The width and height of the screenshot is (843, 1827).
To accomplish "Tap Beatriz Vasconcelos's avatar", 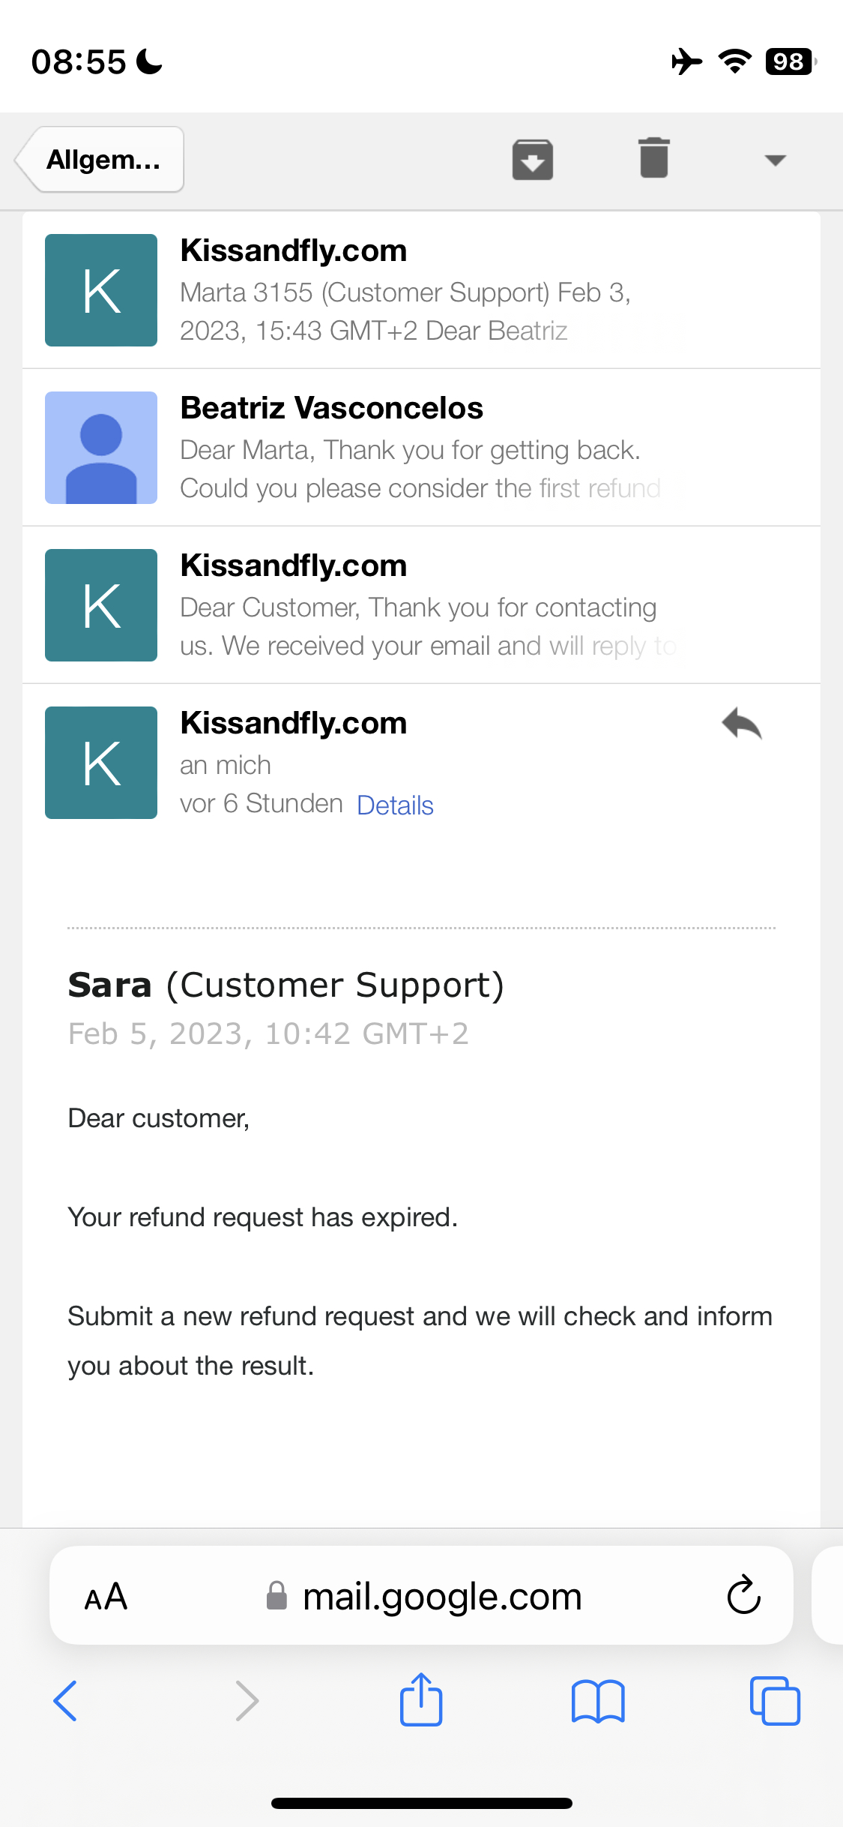I will click(x=101, y=448).
